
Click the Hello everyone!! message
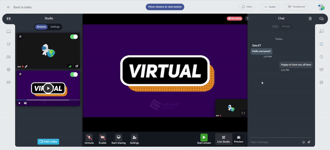coord(262,51)
